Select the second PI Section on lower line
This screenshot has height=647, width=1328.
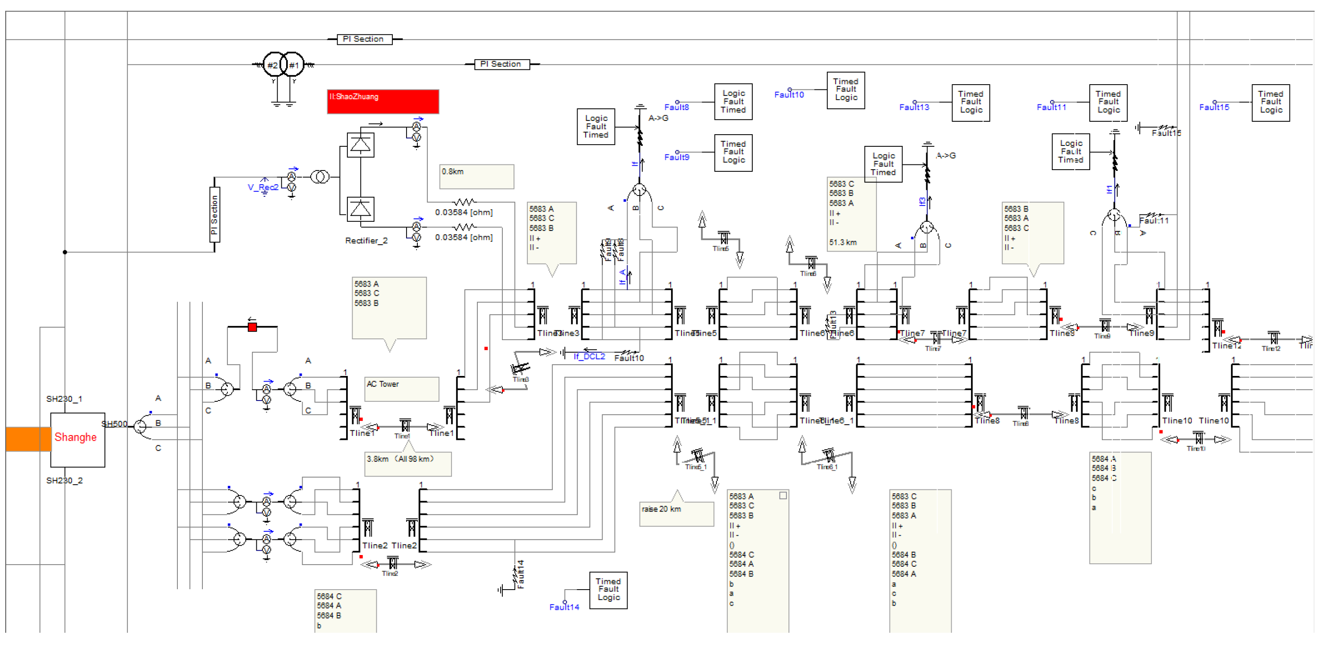[502, 64]
